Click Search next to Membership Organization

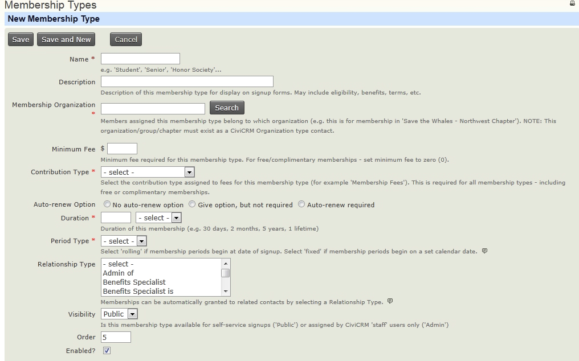[227, 108]
